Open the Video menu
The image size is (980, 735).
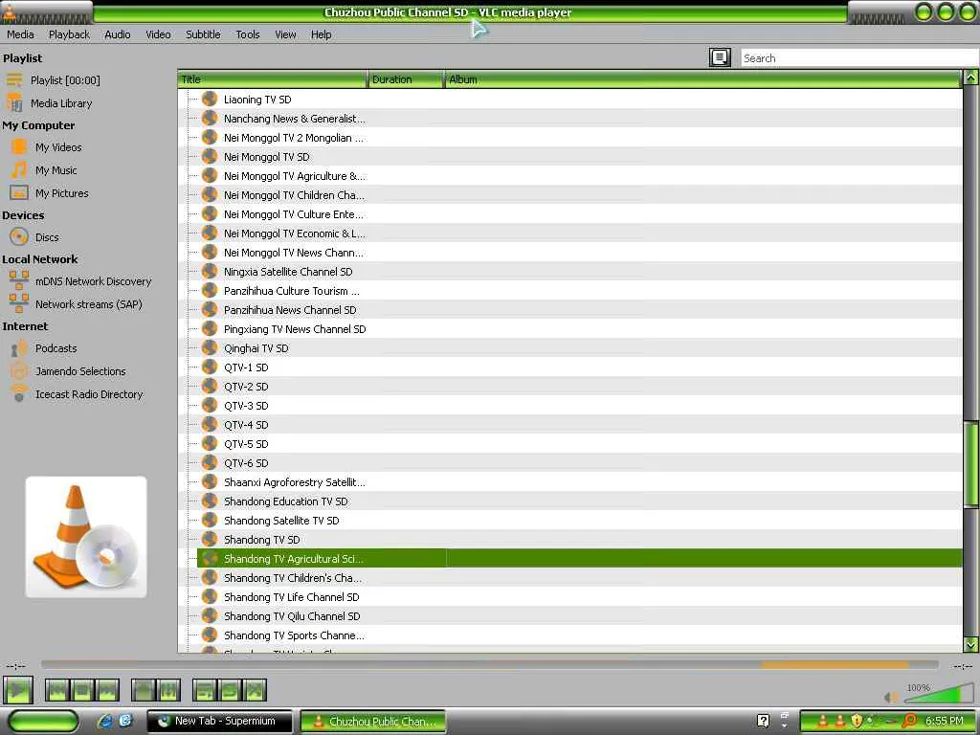(x=158, y=34)
